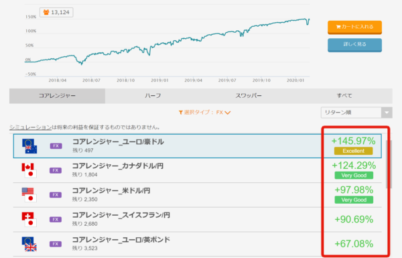402x258 pixels.
Task: Click the orange user count icon 13,124
Action: [x=46, y=12]
